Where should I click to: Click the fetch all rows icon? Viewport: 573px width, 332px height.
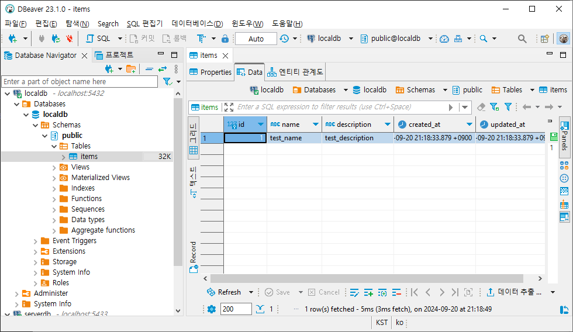[x=260, y=309]
